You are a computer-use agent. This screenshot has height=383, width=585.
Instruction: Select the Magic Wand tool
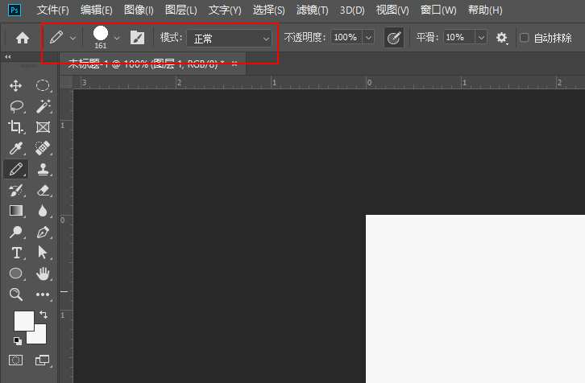tap(43, 106)
